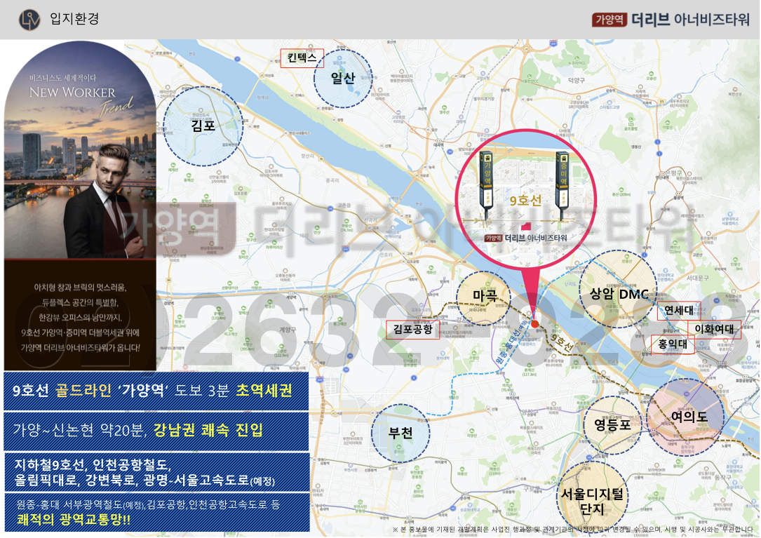Click the round LIV logo icon
The image size is (761, 538).
pyautogui.click(x=29, y=20)
